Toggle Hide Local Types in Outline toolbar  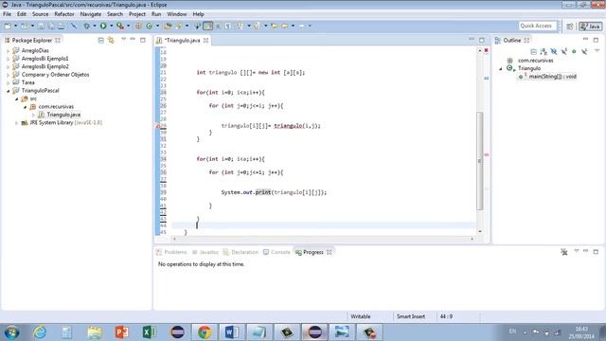click(584, 51)
